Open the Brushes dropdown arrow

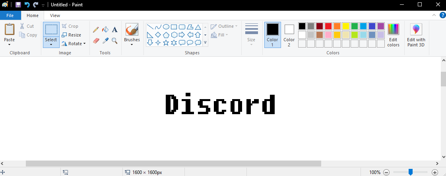pos(132,44)
